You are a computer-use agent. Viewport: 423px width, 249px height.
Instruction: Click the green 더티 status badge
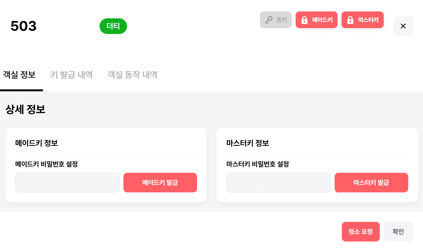tap(113, 26)
